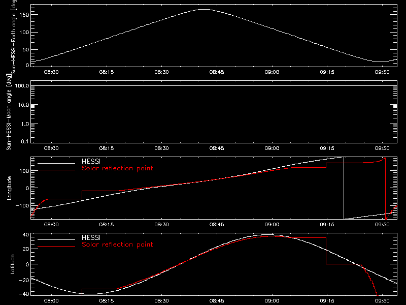Click red vertical wrap line in Longitude plot
The width and height of the screenshot is (406, 305).
click(386, 189)
